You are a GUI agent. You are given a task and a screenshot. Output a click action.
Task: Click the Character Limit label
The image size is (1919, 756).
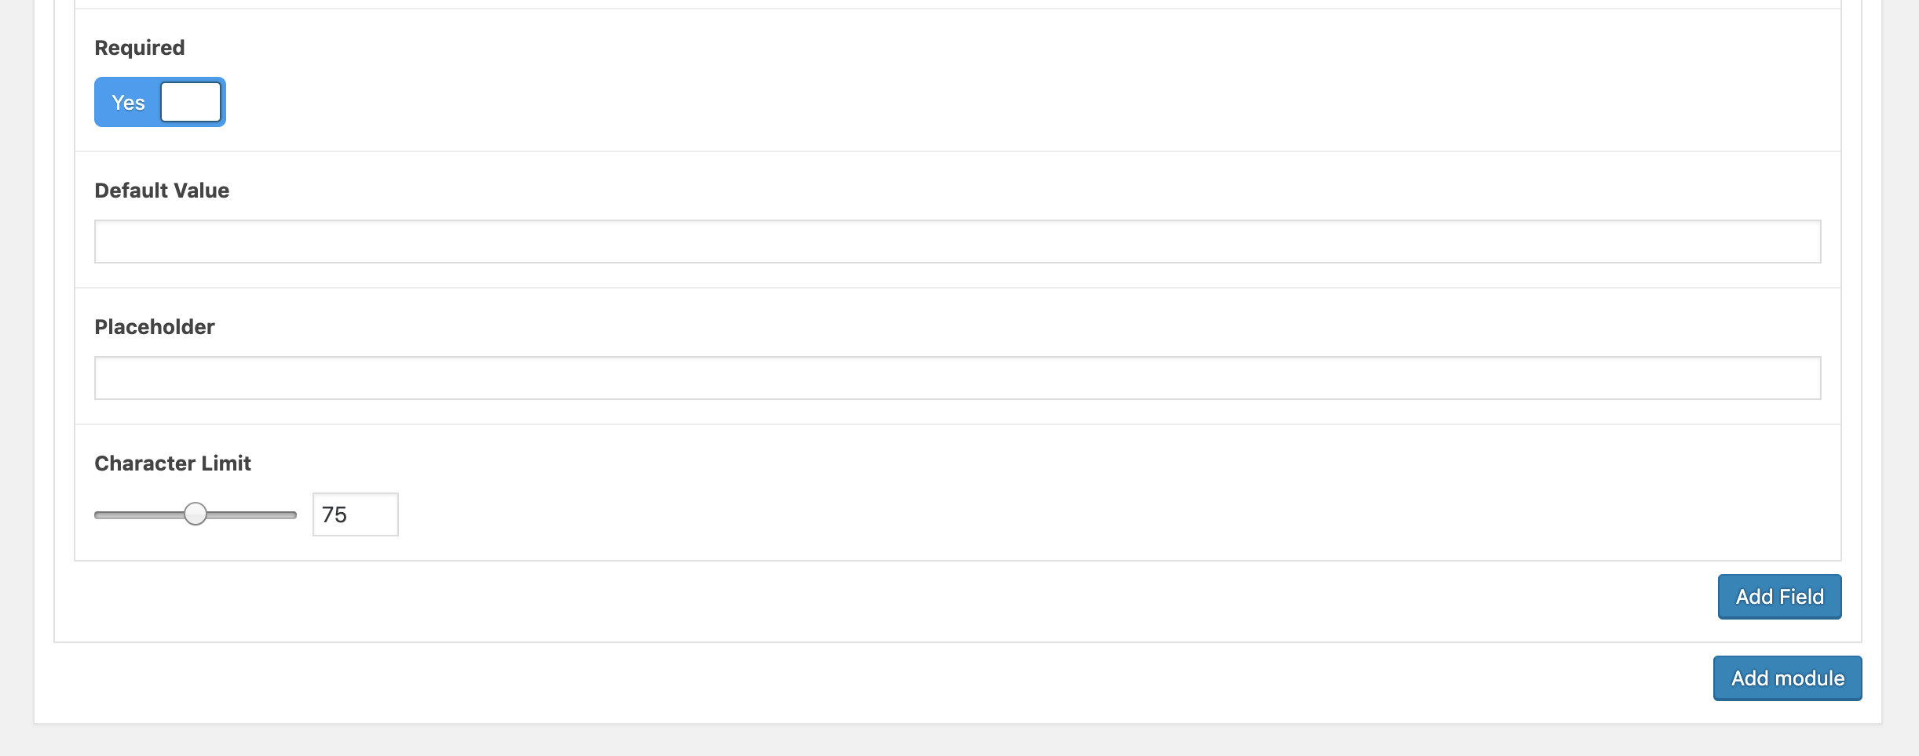[x=173, y=463]
